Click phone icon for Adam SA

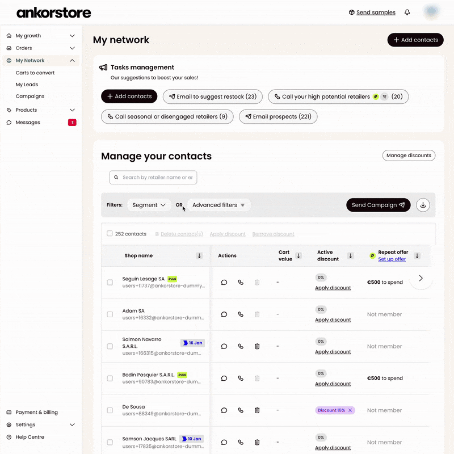point(241,314)
